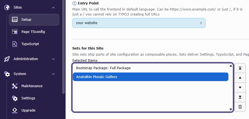Remove selected set with trash icon
The width and height of the screenshot is (249, 119).
click(240, 107)
